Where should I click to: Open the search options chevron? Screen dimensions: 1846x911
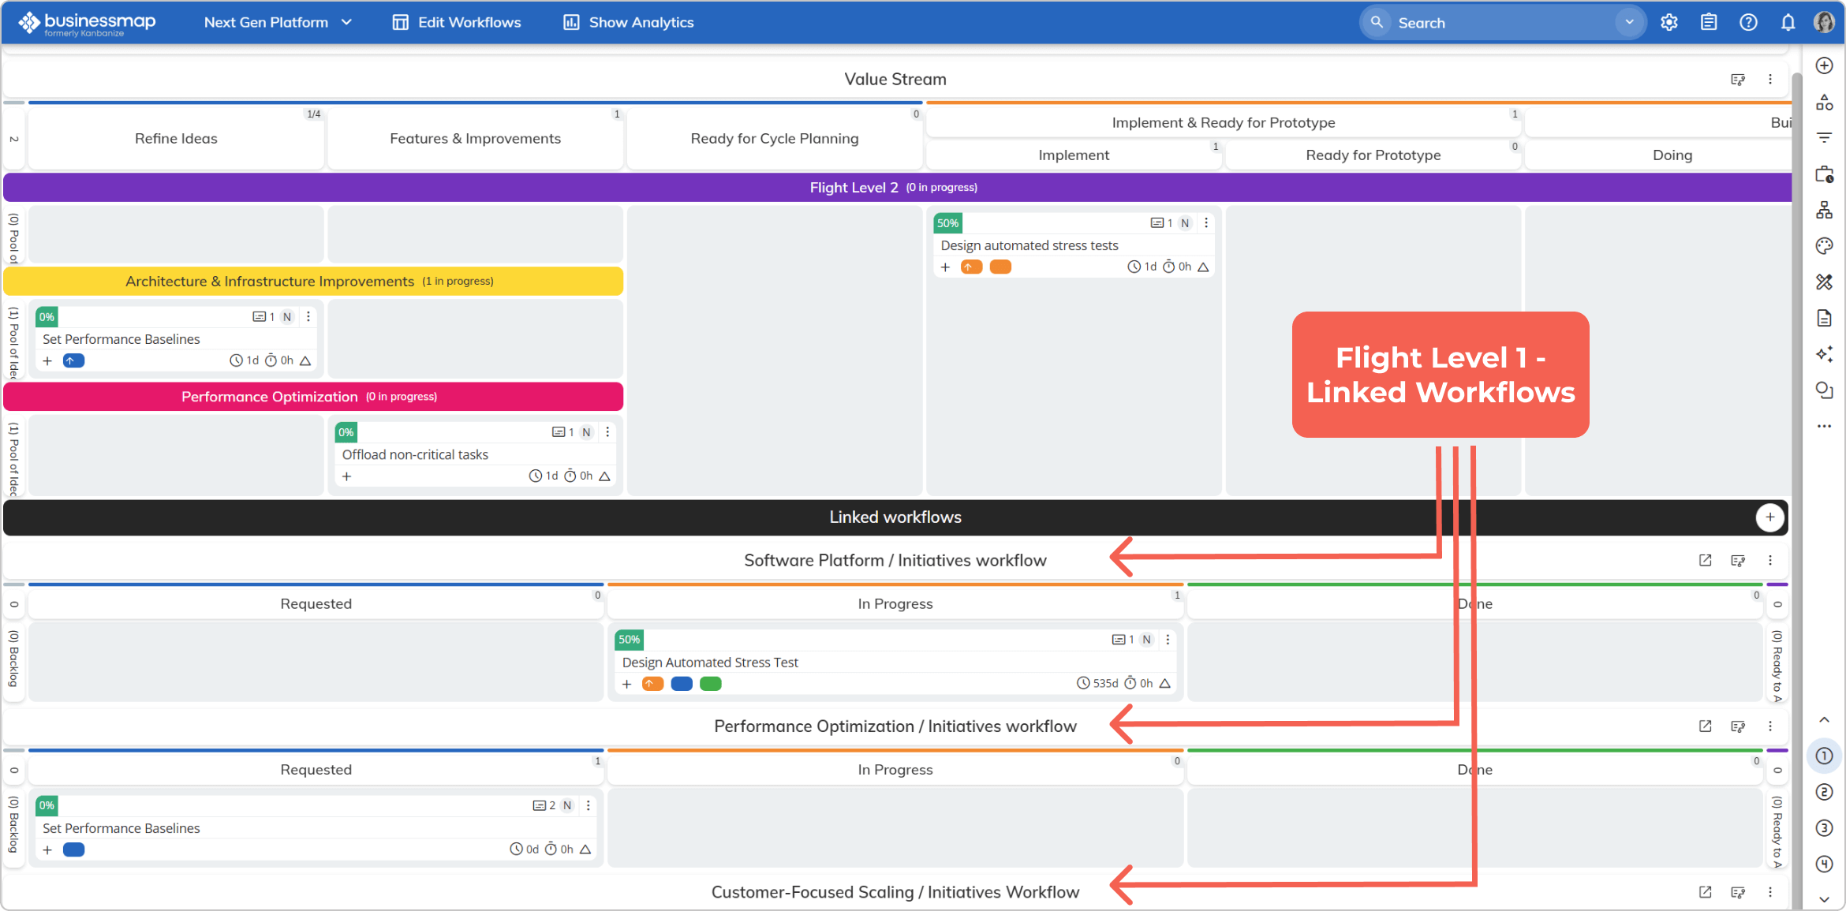click(1629, 21)
